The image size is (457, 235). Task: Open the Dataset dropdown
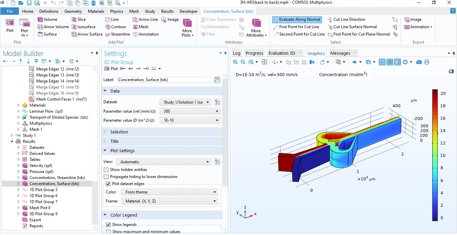[x=185, y=102]
